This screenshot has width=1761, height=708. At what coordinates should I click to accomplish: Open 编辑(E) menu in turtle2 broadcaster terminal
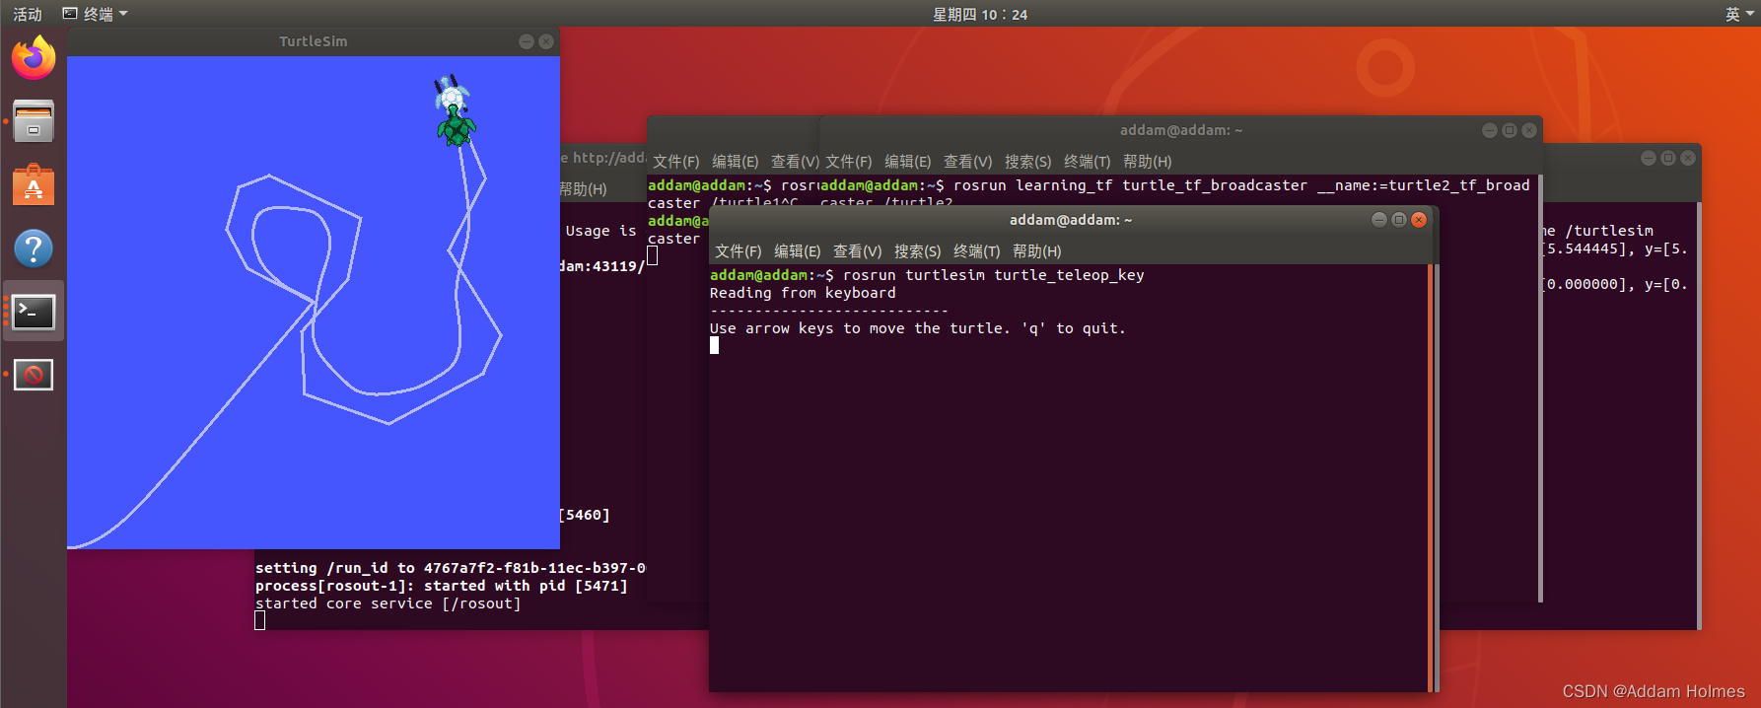pyautogui.click(x=908, y=162)
